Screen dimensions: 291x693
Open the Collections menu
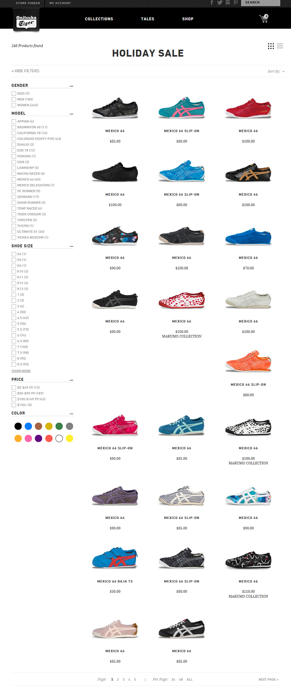(x=99, y=19)
